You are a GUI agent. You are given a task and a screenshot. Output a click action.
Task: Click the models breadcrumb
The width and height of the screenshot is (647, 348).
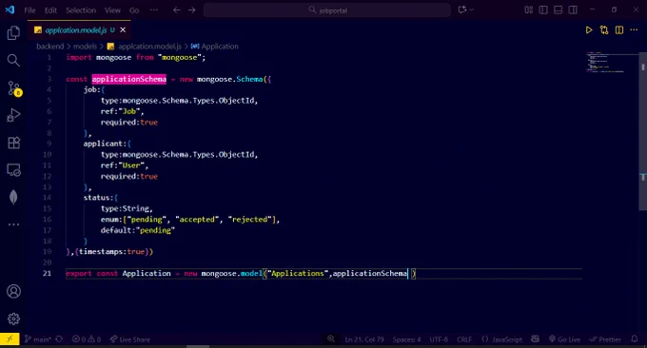coord(85,47)
